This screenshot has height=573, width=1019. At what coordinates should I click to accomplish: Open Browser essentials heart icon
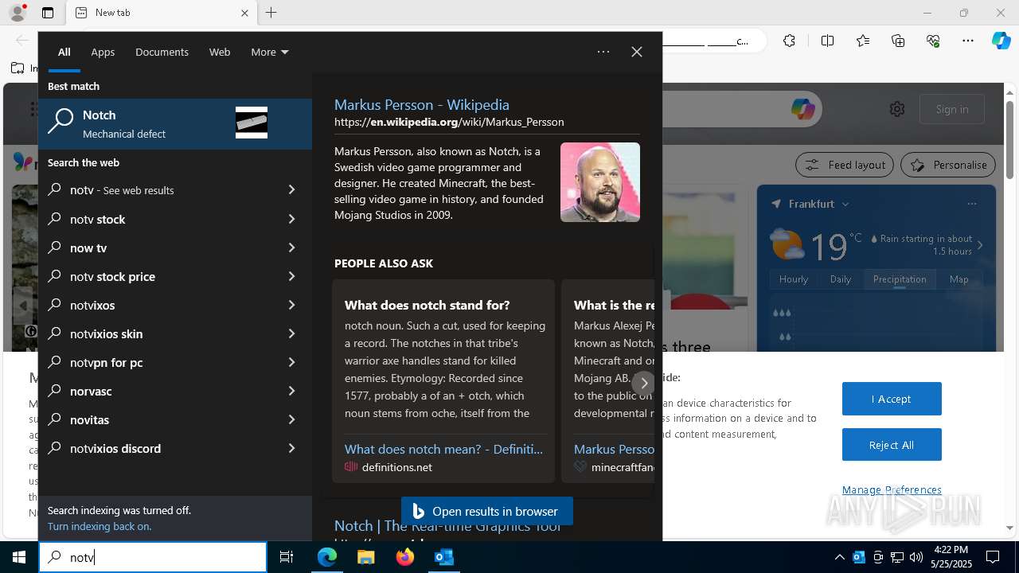[x=933, y=41]
